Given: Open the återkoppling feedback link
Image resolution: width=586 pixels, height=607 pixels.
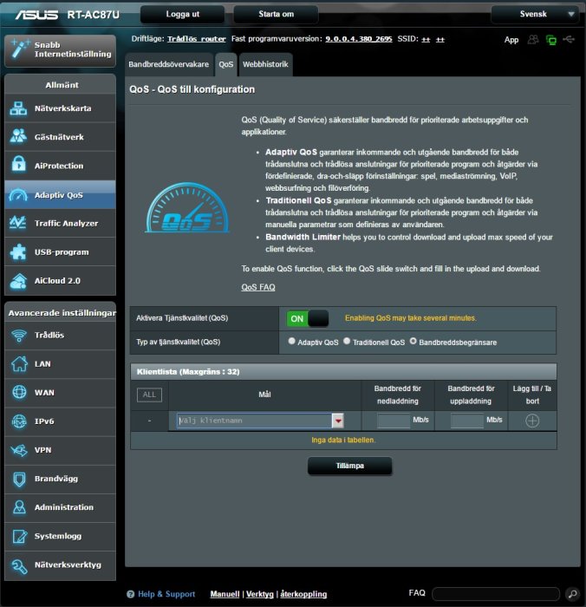Looking at the screenshot, I should point(303,594).
